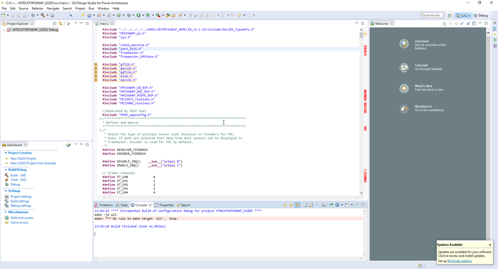Click the Tutorials checkmark icon
The height and width of the screenshot is (269, 498).
pos(404,68)
